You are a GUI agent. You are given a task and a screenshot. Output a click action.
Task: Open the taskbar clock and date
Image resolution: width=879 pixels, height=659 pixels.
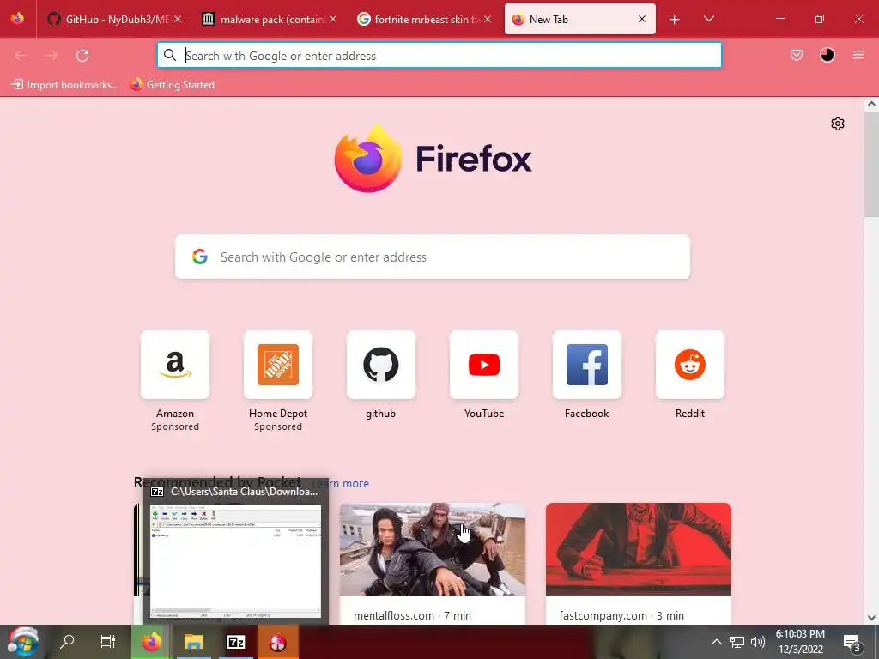pyautogui.click(x=800, y=642)
